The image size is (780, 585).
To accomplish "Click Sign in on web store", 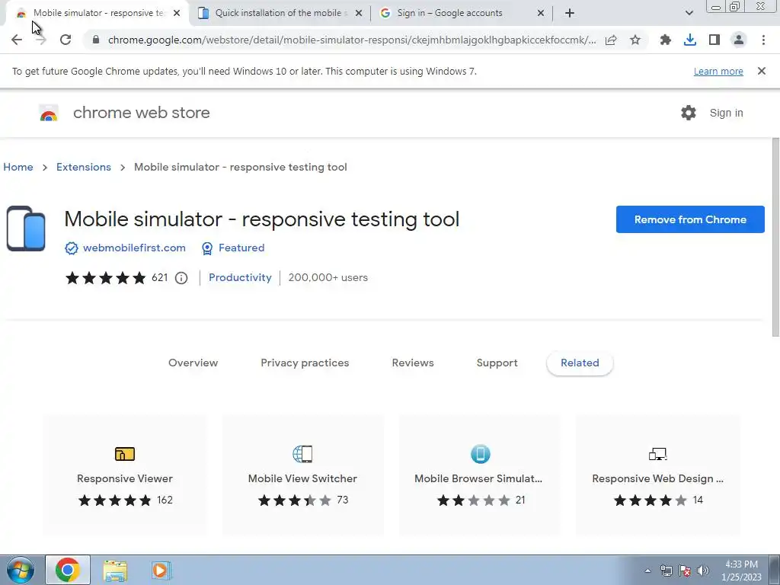I will point(726,113).
